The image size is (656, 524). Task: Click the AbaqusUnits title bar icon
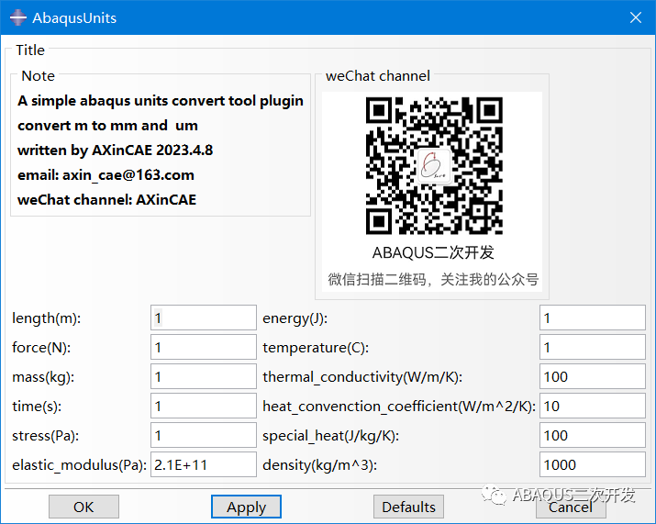(x=18, y=17)
